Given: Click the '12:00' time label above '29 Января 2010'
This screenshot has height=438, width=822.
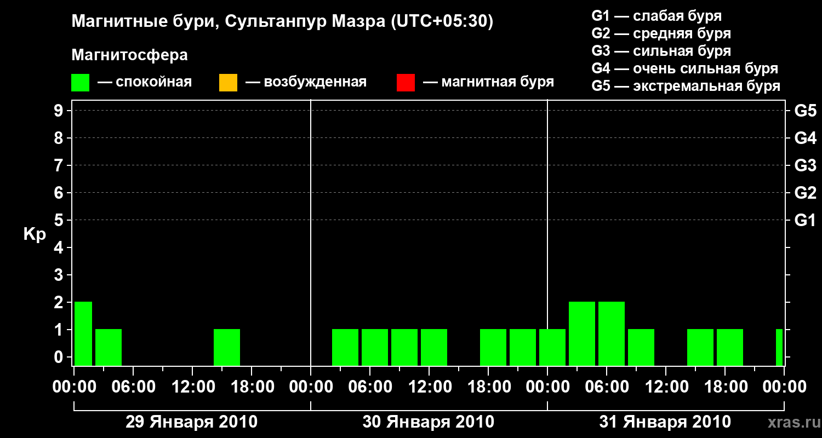Looking at the screenshot, I should pyautogui.click(x=192, y=387).
